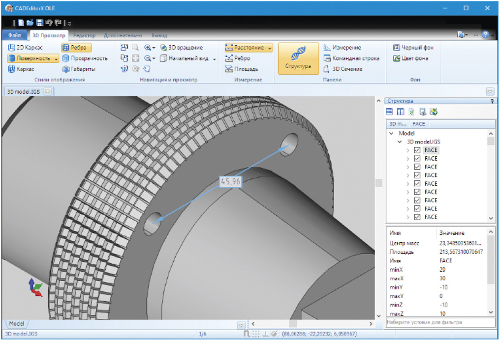Click the vertical columns icon in Структура toolbar
Viewport: 500px width, 341px height.
tap(401, 112)
